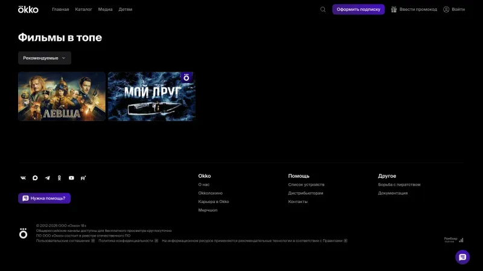Open the Документация footer link
The height and width of the screenshot is (271, 483).
(x=393, y=193)
